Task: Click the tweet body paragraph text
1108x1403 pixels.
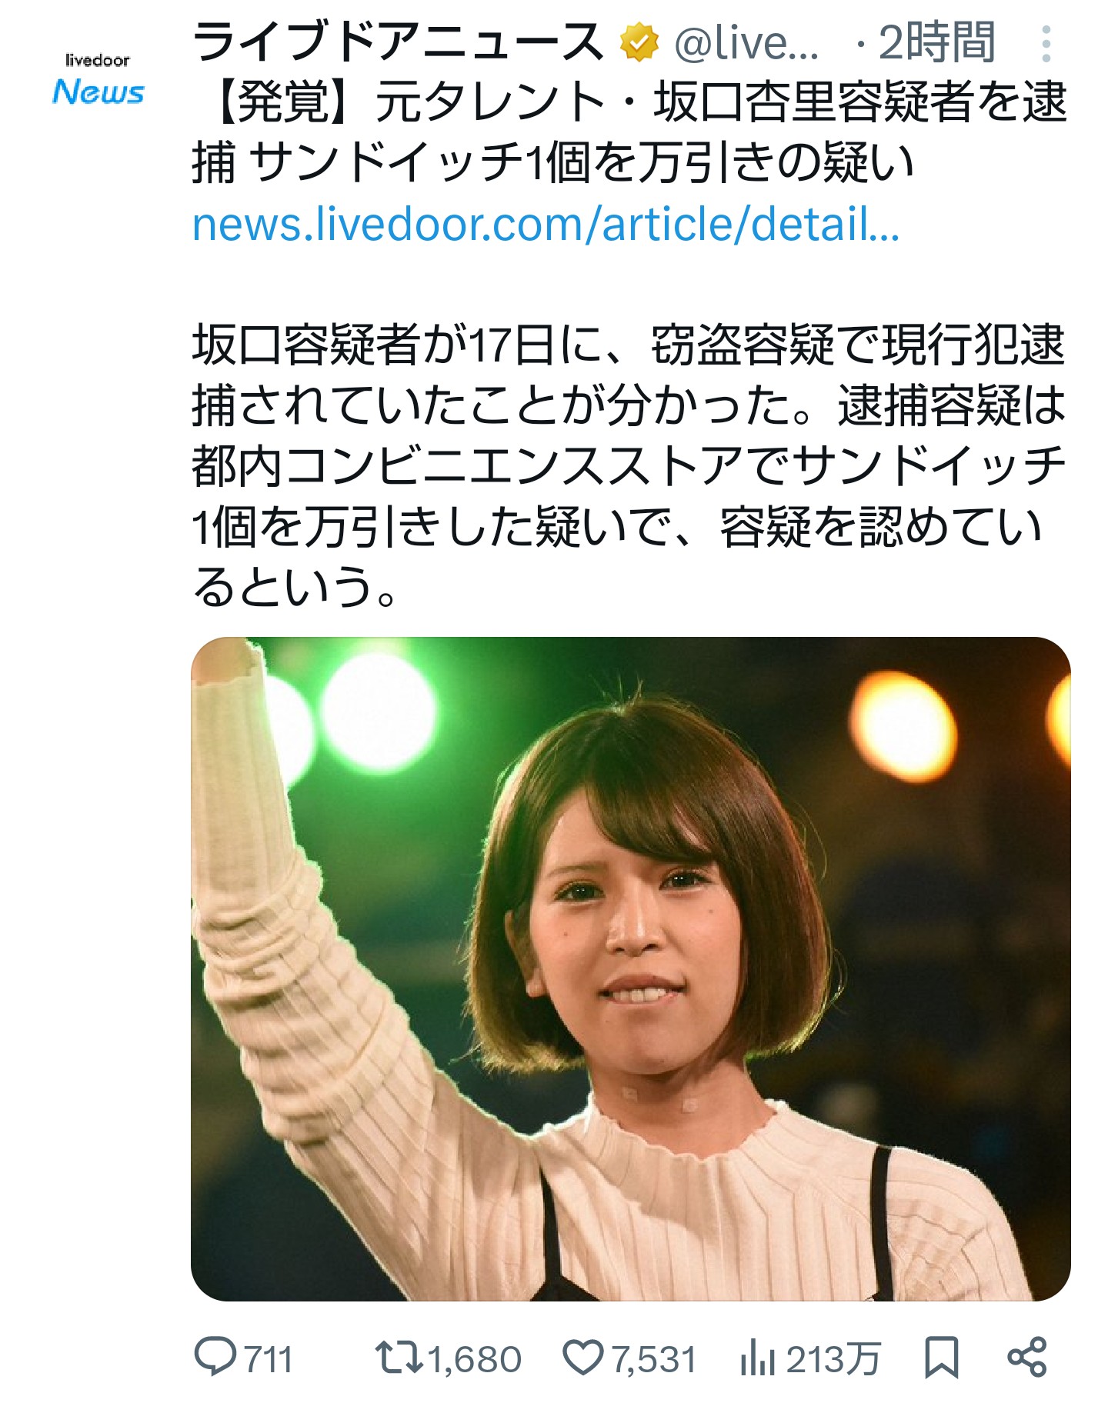Action: (x=629, y=465)
